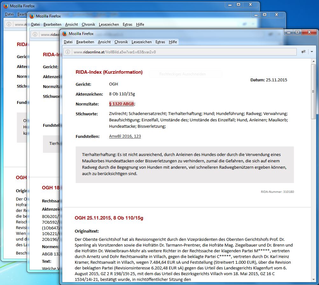This screenshot has width=319, height=285.
Task: Open Lesezeichen menu in front Firefox window
Action: (x=142, y=42)
